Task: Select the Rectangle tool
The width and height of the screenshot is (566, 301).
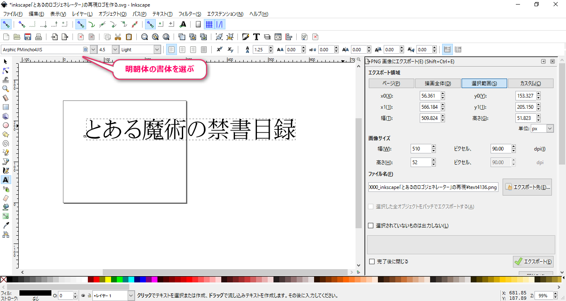Action: [5, 107]
